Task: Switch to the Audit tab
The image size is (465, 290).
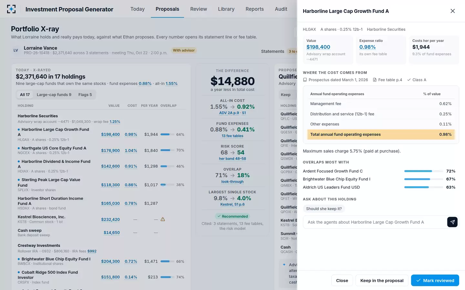Action: 281,9
